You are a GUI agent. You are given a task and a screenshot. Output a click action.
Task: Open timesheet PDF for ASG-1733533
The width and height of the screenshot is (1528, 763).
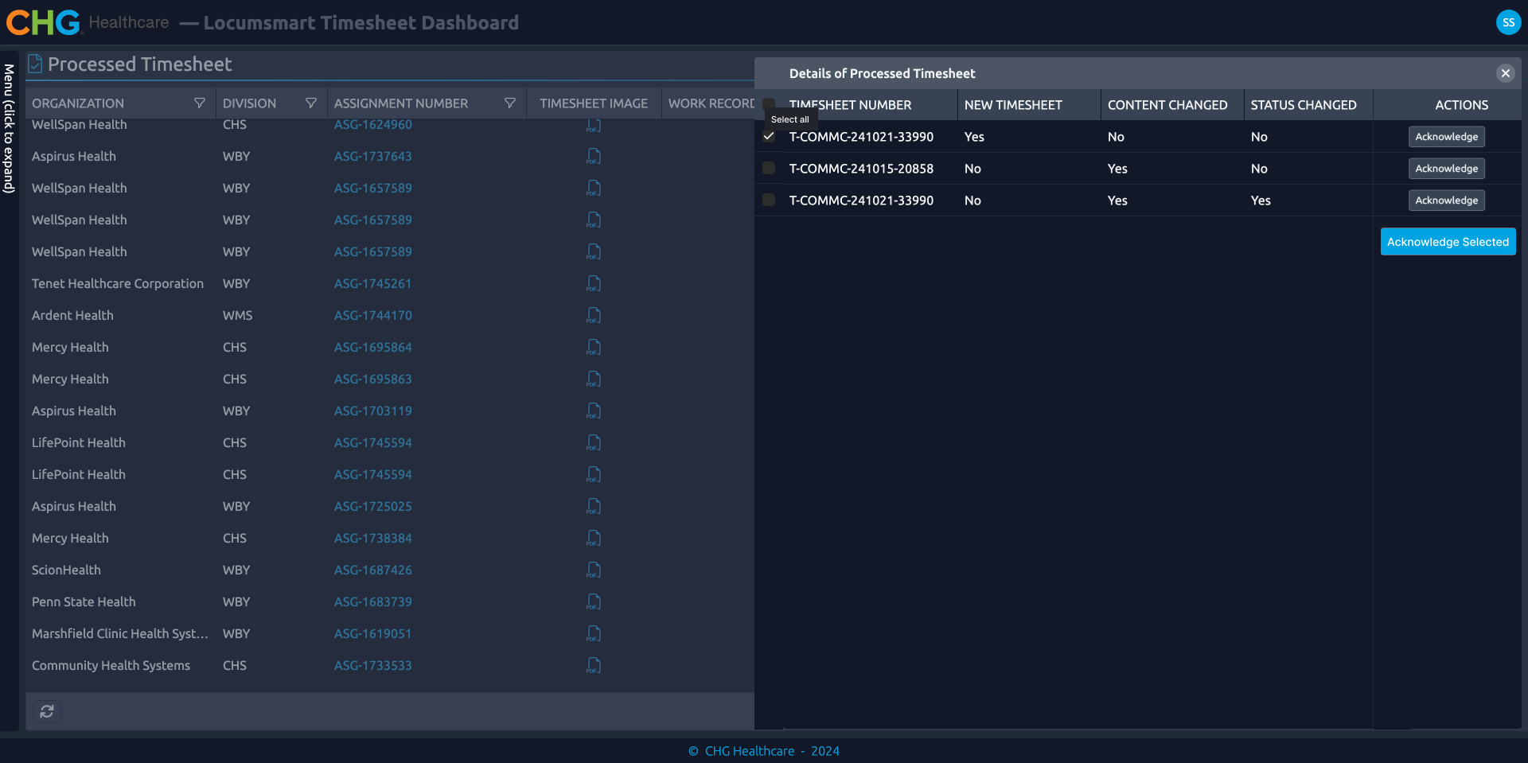[x=594, y=666]
